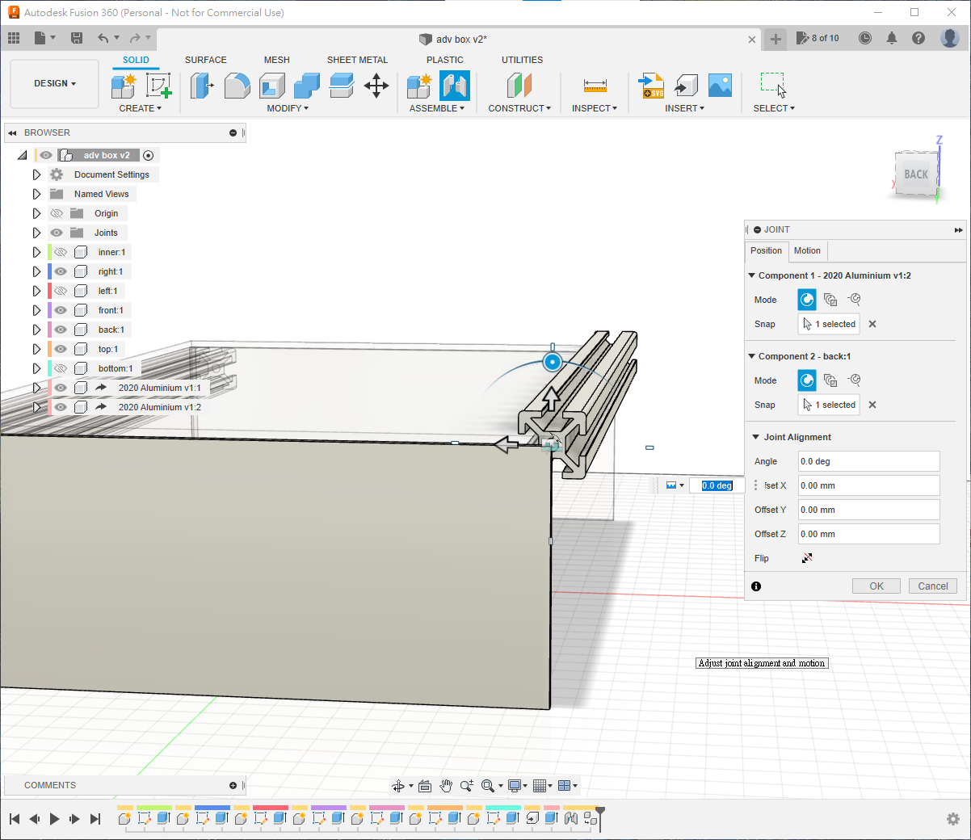Click the Fillet tool icon
Viewport: 971px width, 840px height.
coord(237,85)
